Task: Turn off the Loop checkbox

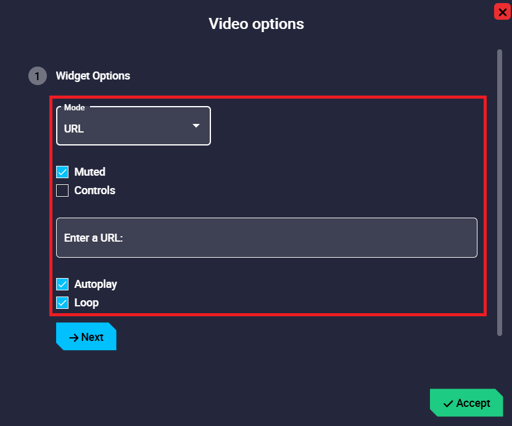Action: click(62, 303)
